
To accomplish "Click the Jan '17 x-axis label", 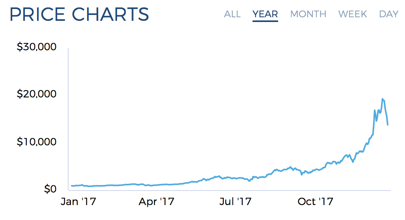I will [x=78, y=202].
